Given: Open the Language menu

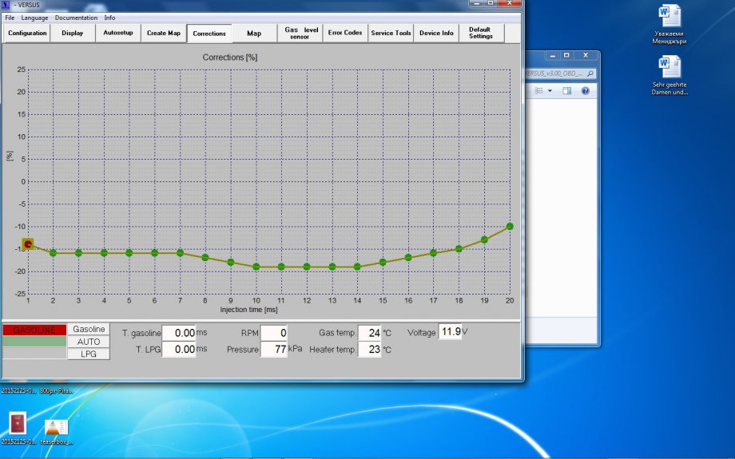Looking at the screenshot, I should tap(34, 18).
